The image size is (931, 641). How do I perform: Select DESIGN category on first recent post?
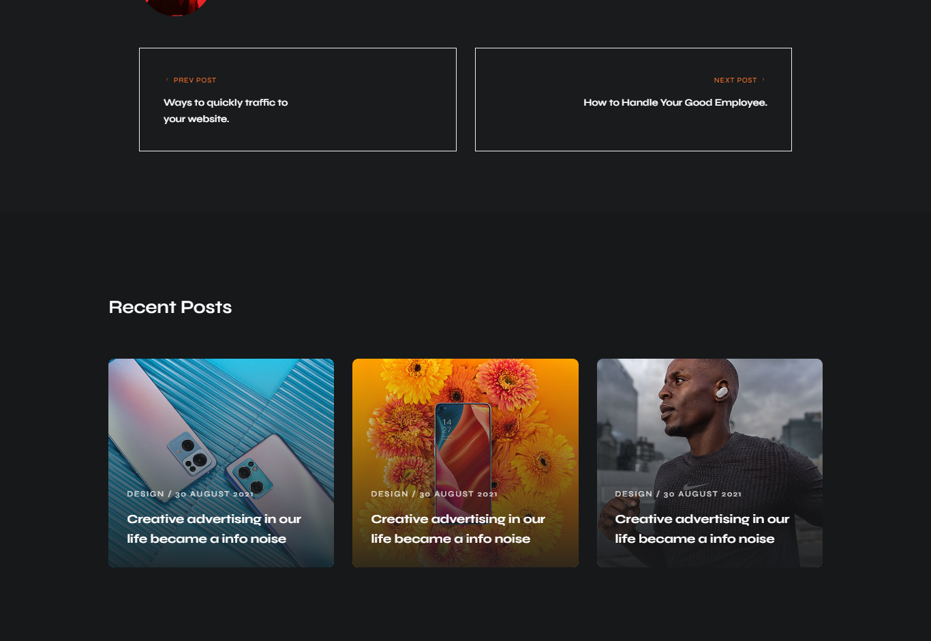coord(146,494)
